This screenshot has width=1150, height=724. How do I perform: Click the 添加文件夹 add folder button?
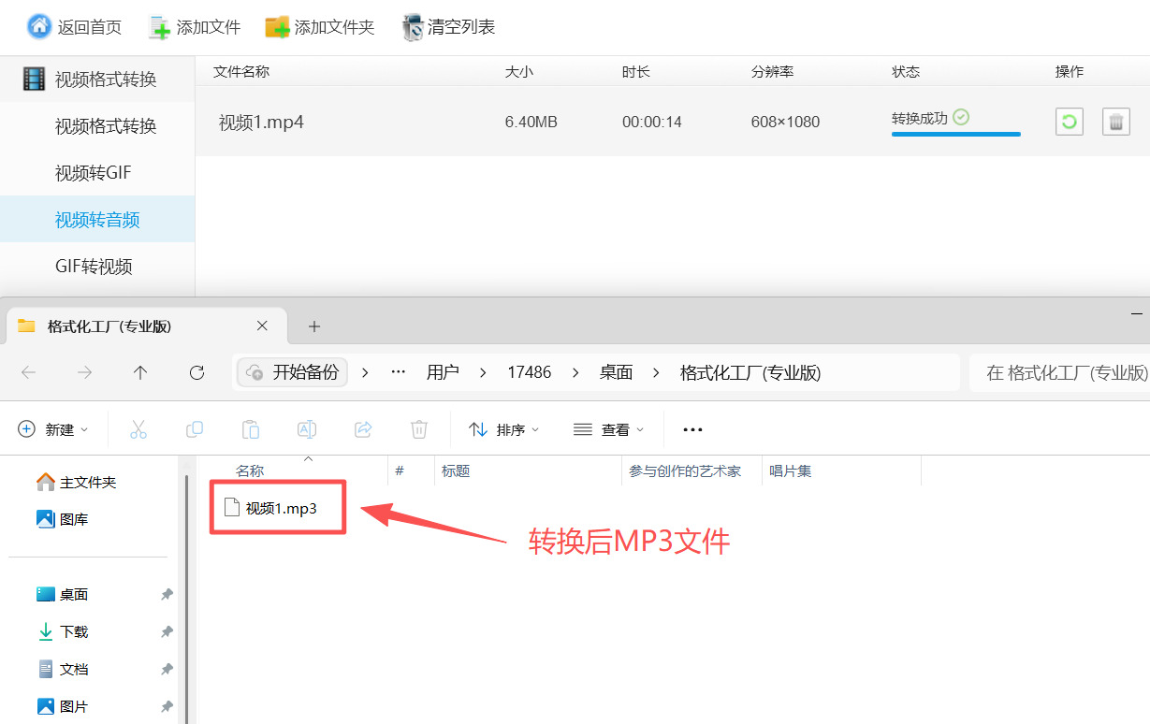[x=319, y=27]
